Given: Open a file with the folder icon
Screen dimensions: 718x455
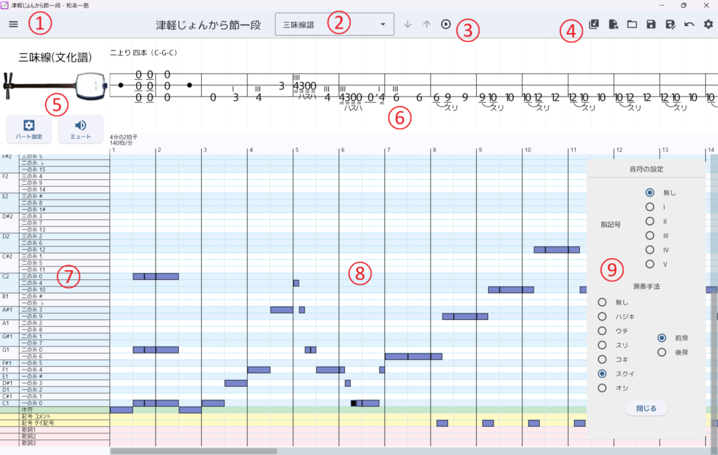Looking at the screenshot, I should 632,24.
